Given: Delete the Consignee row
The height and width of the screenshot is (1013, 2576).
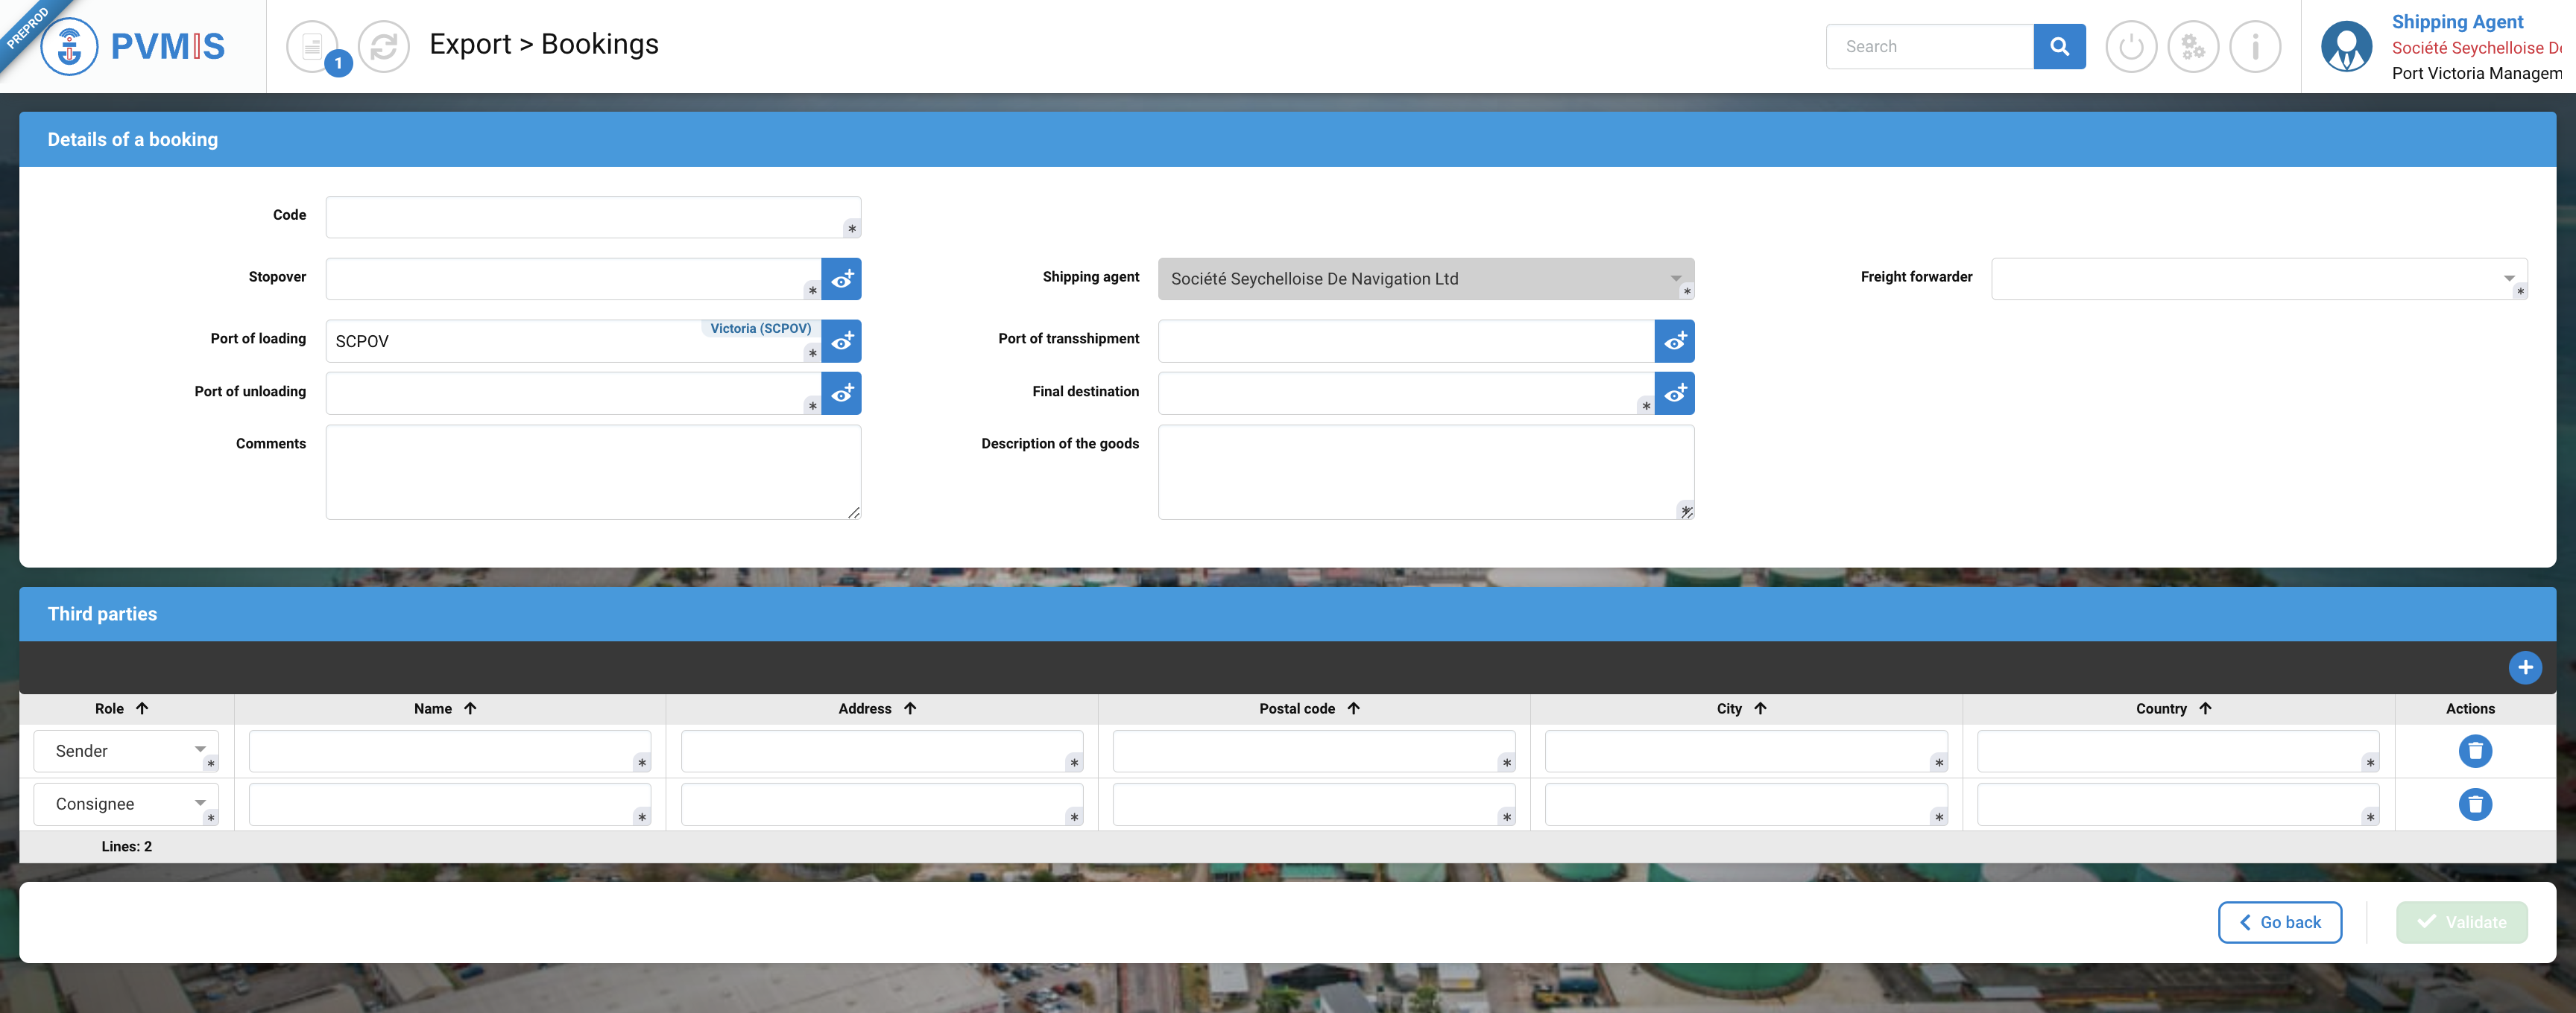Looking at the screenshot, I should 2475,803.
